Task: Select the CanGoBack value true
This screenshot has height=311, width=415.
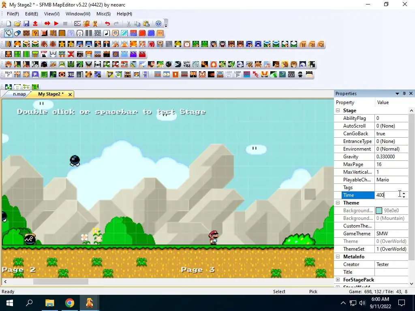Action: tap(391, 134)
